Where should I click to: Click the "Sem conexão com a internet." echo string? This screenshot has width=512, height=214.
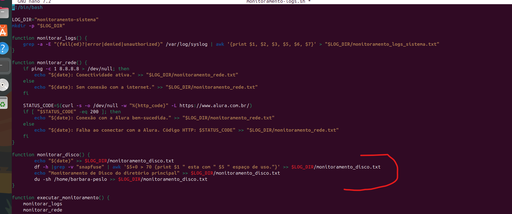click(101, 87)
